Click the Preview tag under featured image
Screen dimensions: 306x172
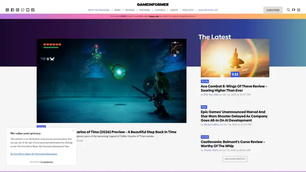click(41, 127)
